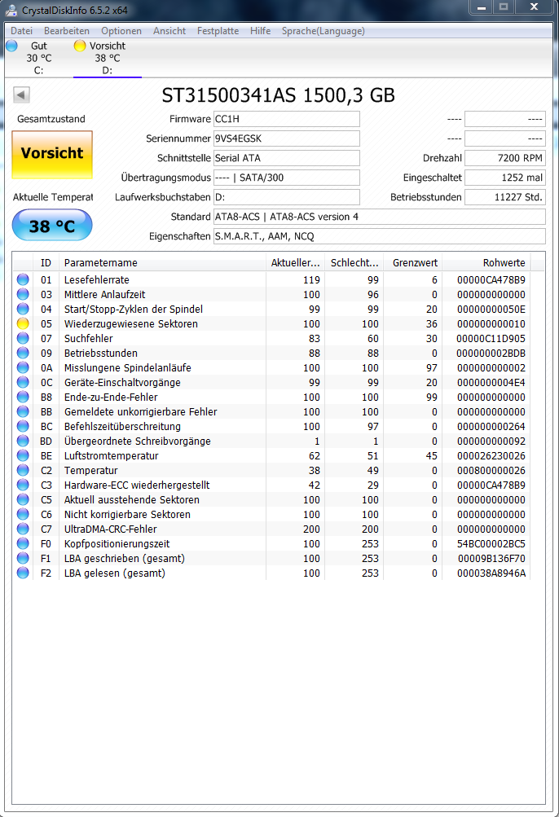Click the Betriebsstunden field 11227 Std.
The image size is (559, 817).
tap(505, 197)
